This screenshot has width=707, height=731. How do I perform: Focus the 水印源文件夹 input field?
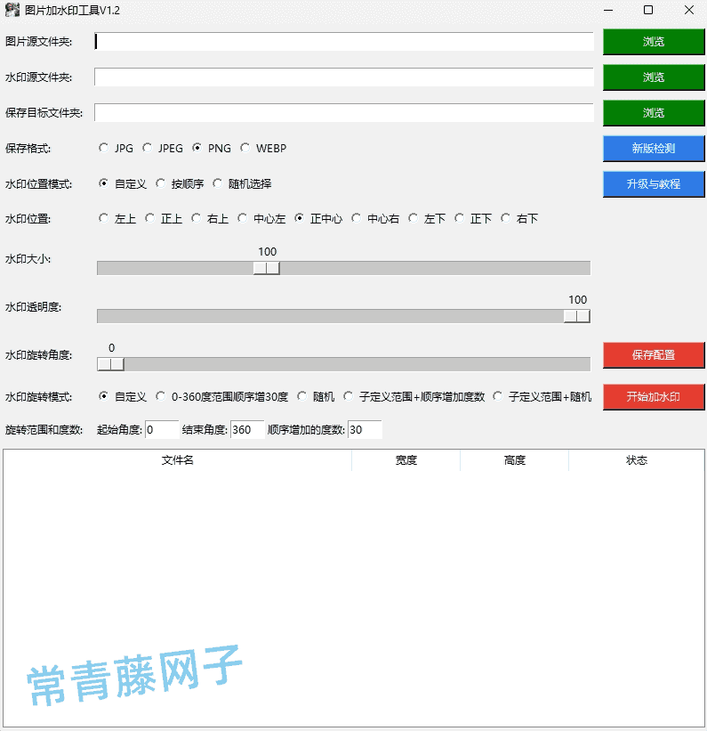tap(344, 77)
